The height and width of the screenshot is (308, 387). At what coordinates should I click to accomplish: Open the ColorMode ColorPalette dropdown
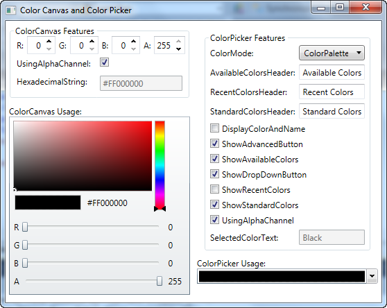tap(332, 53)
